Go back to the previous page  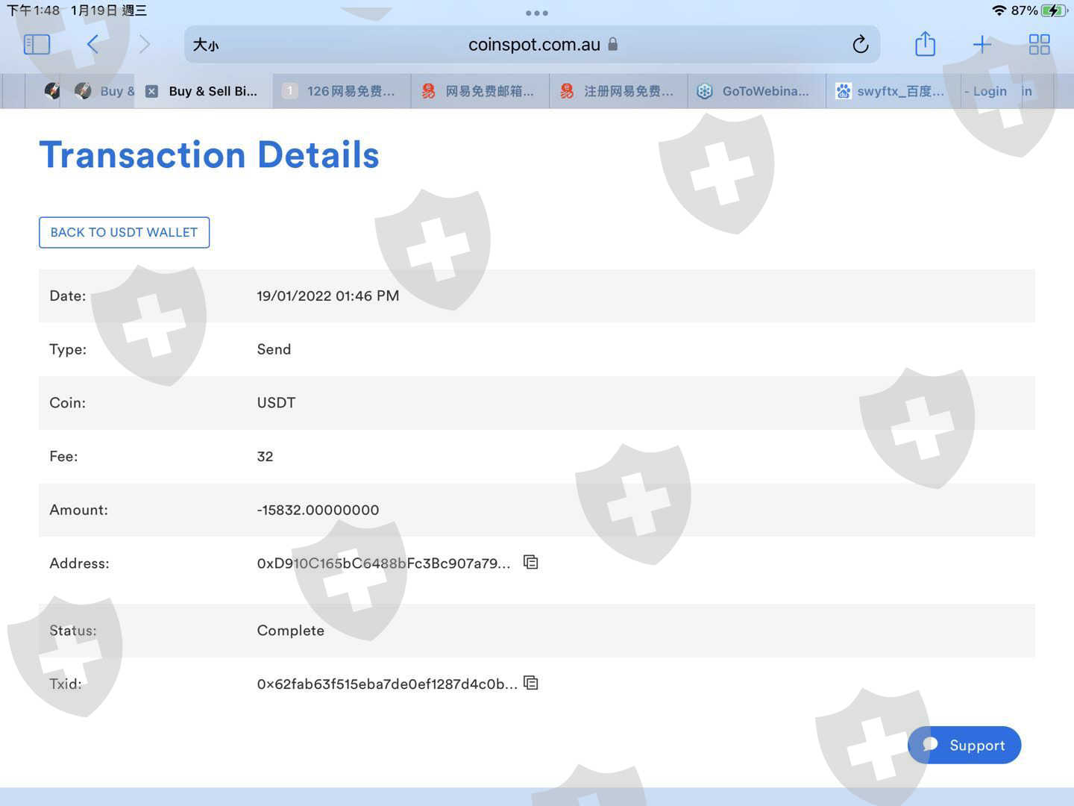pyautogui.click(x=92, y=45)
